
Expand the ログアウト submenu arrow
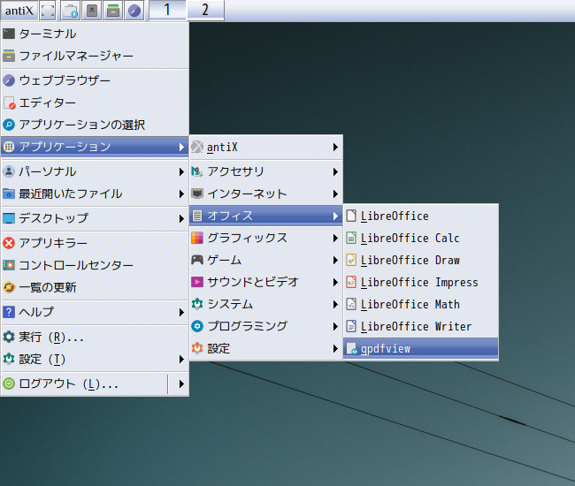coord(181,383)
